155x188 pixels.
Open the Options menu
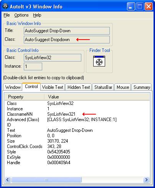point(21,15)
